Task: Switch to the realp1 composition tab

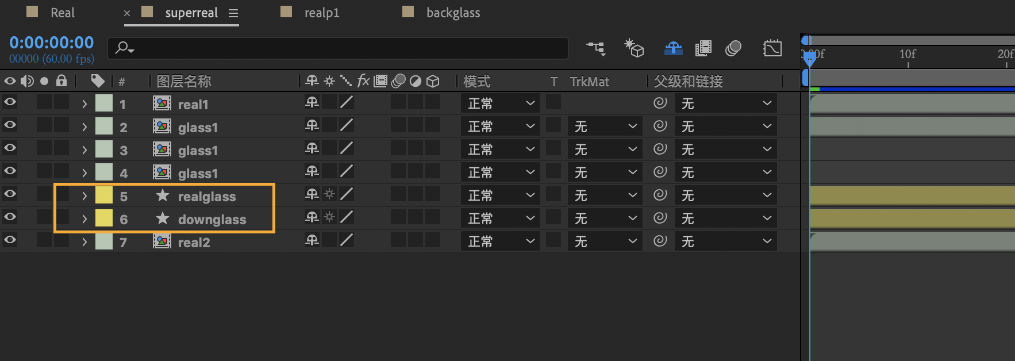Action: pyautogui.click(x=322, y=13)
